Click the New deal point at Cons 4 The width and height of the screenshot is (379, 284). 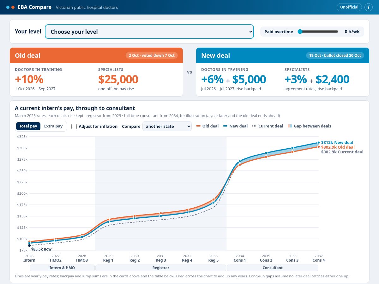point(319,143)
